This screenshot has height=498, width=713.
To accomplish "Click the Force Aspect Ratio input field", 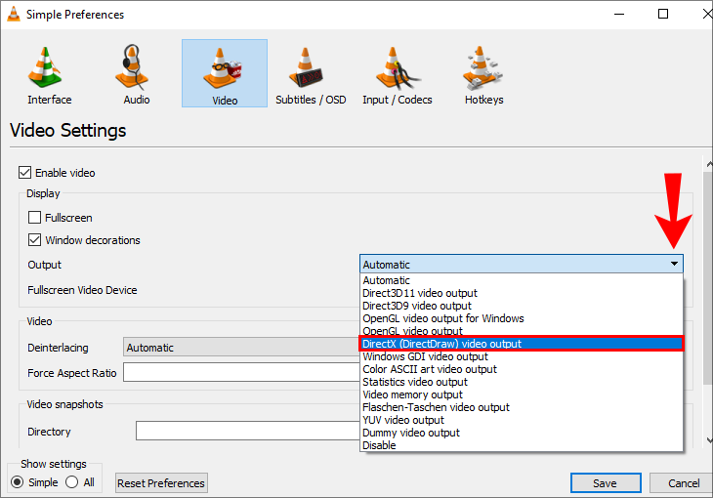I will click(x=241, y=372).
